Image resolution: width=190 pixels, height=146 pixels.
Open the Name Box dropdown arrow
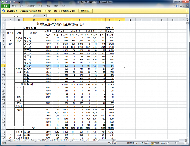tap(31, 16)
